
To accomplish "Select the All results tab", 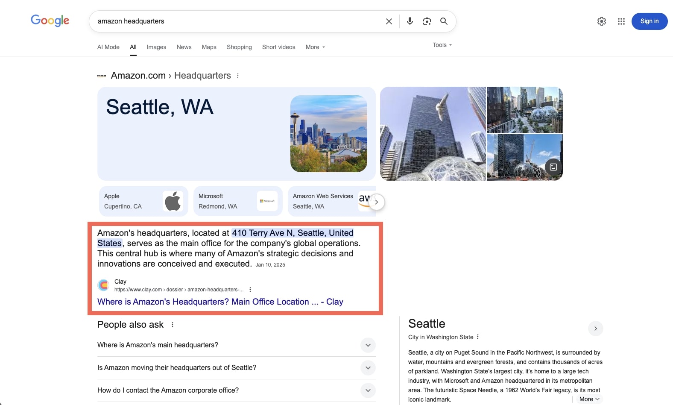I will coord(133,47).
